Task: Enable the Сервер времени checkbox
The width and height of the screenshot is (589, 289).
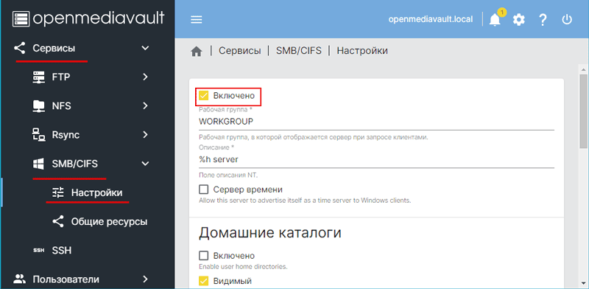Action: pyautogui.click(x=203, y=189)
